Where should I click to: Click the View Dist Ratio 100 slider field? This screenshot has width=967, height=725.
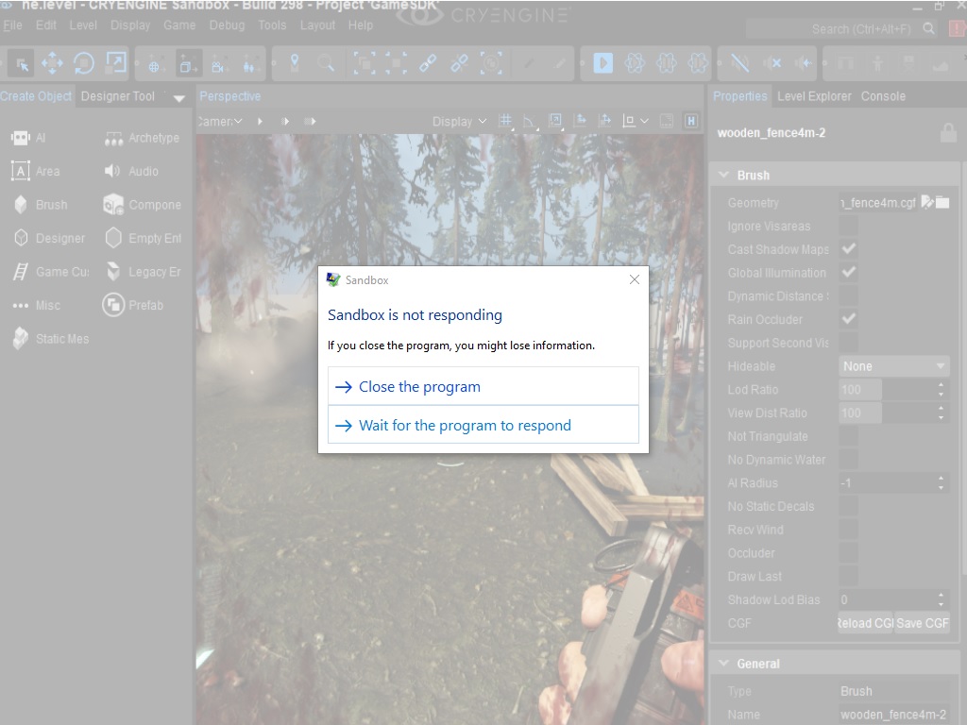[886, 413]
